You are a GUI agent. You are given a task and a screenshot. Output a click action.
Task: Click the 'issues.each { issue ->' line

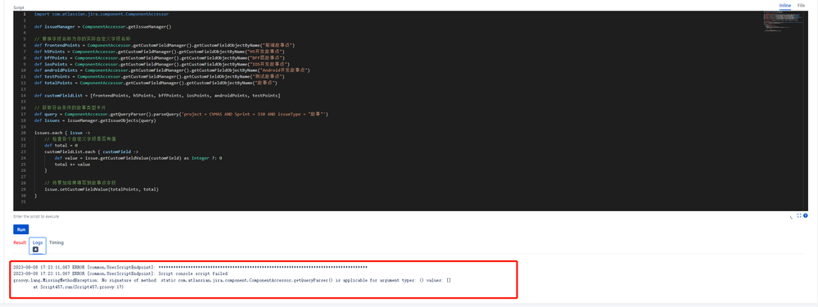pyautogui.click(x=62, y=133)
